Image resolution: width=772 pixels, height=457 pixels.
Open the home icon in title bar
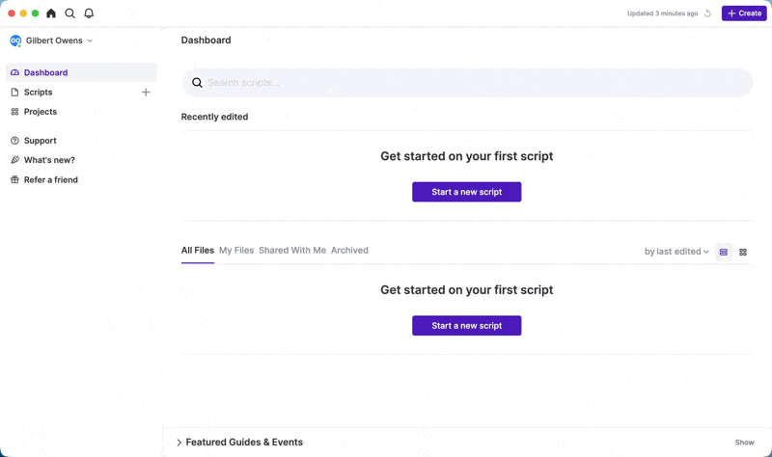coord(51,13)
